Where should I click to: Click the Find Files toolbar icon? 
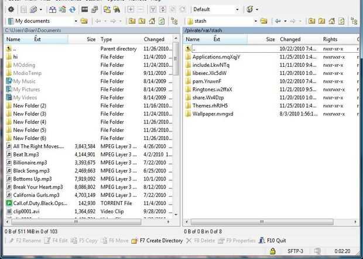tap(117, 9)
